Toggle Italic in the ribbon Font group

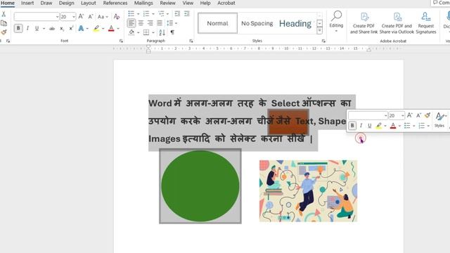pos(27,28)
